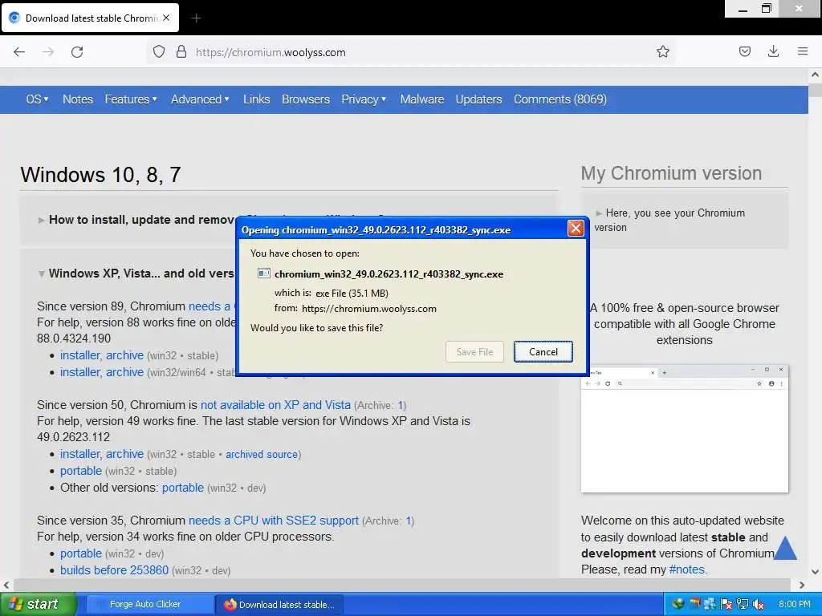Click the #notes link in sidebar
Screen dimensions: 822x616
click(687, 569)
